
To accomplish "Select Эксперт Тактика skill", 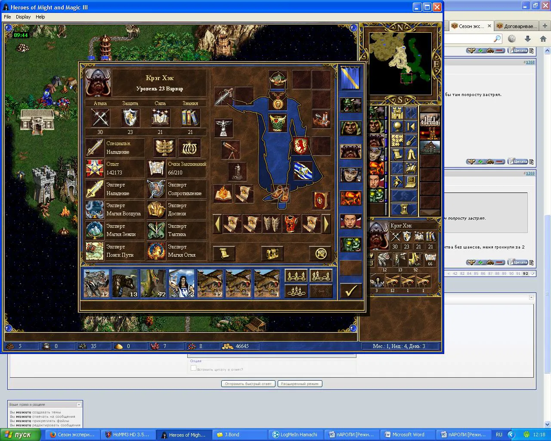I will point(177,230).
